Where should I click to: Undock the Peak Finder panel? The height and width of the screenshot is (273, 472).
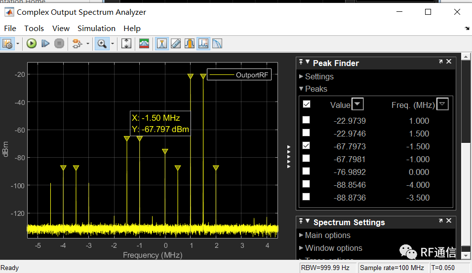(441, 62)
